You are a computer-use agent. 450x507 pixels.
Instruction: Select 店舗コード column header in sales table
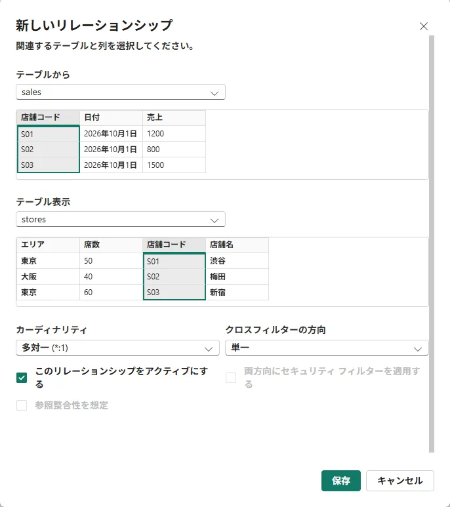point(48,117)
